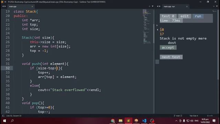Select the main.cpp tab in left pane
Screen dimensions: 220x124
(13, 7)
